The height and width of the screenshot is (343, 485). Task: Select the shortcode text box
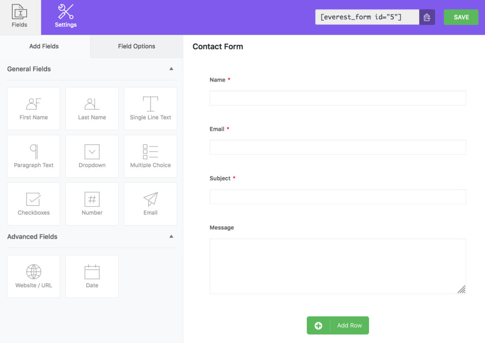tap(367, 17)
